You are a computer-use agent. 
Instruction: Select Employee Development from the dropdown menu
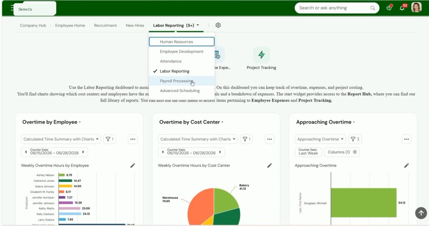(181, 52)
